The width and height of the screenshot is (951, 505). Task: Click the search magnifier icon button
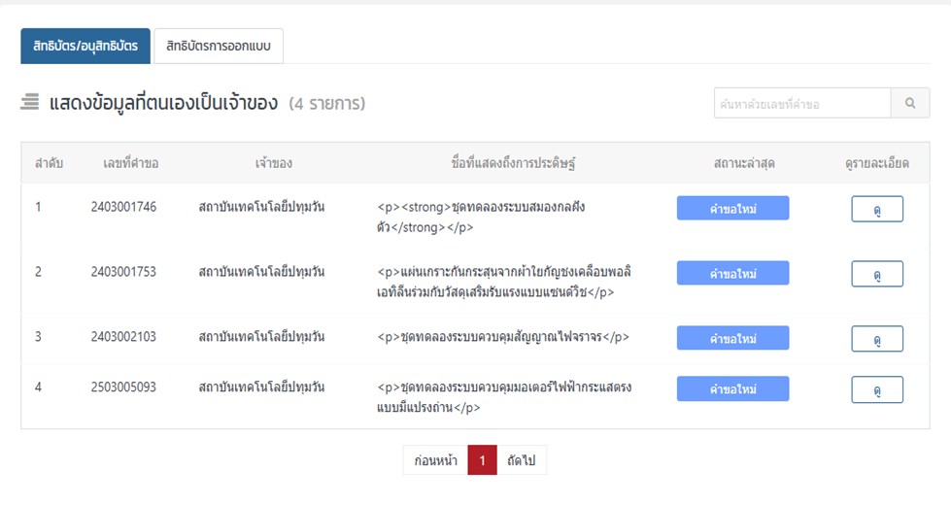pos(910,103)
